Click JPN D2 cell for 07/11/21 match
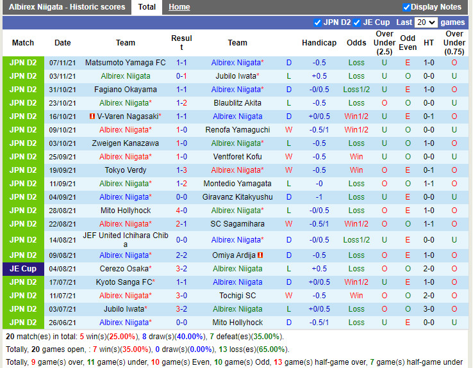Viewport: 473px width, 368px height. pos(23,63)
